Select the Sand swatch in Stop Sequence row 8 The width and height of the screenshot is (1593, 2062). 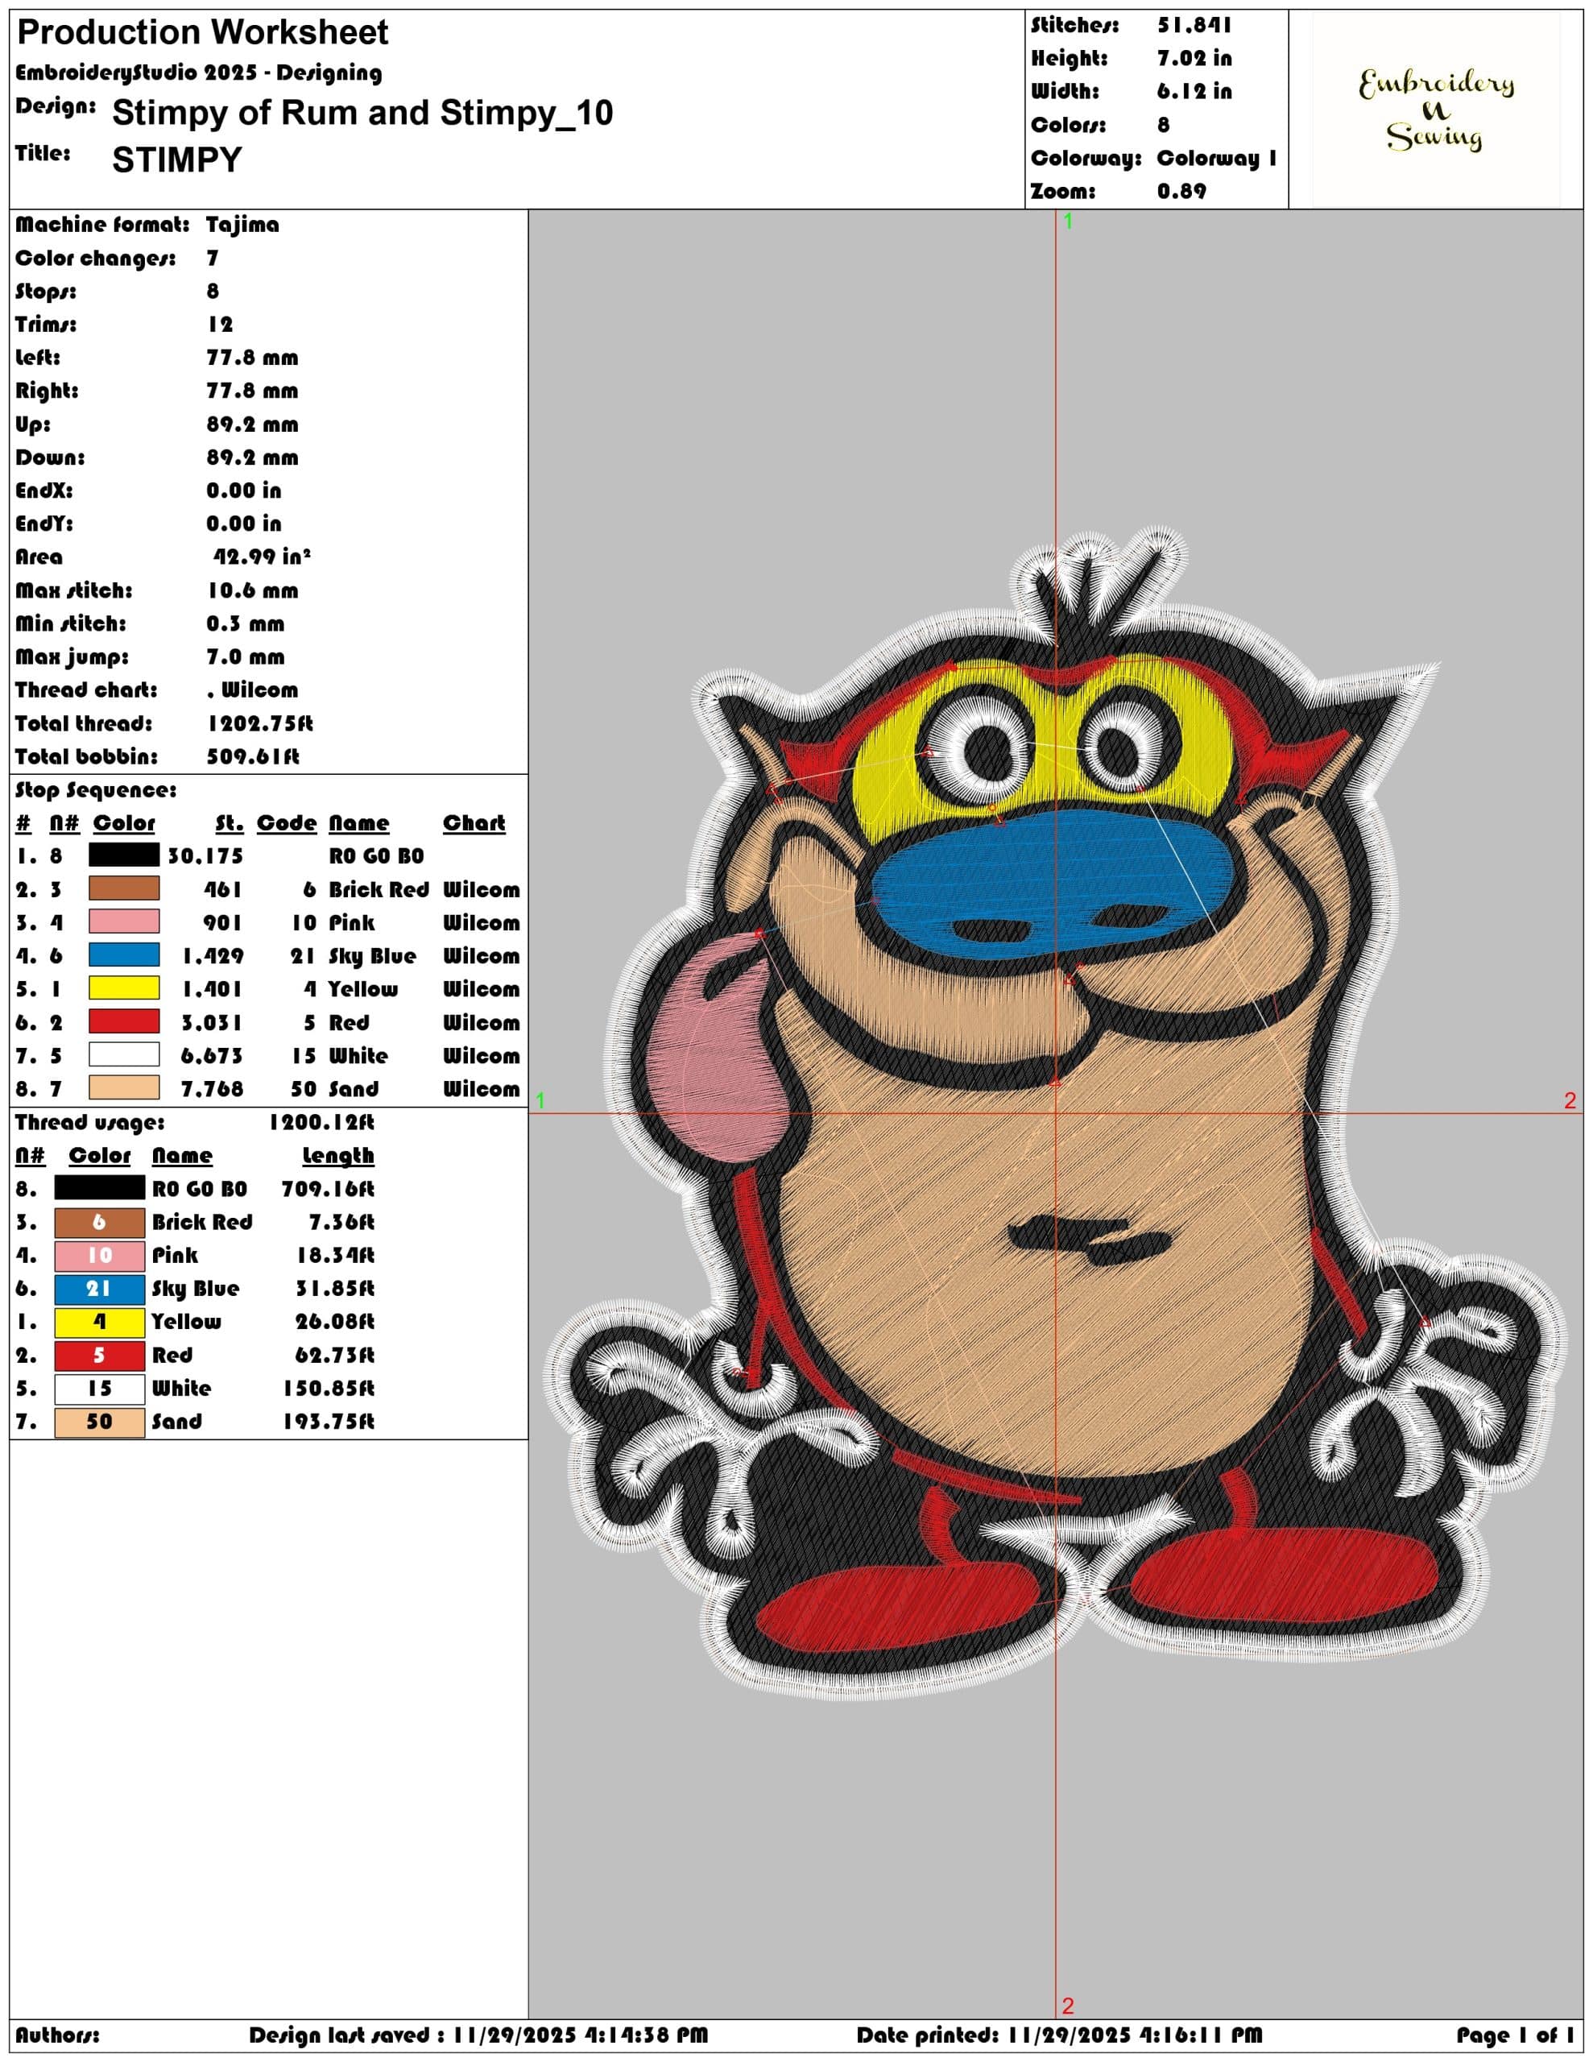click(124, 1087)
